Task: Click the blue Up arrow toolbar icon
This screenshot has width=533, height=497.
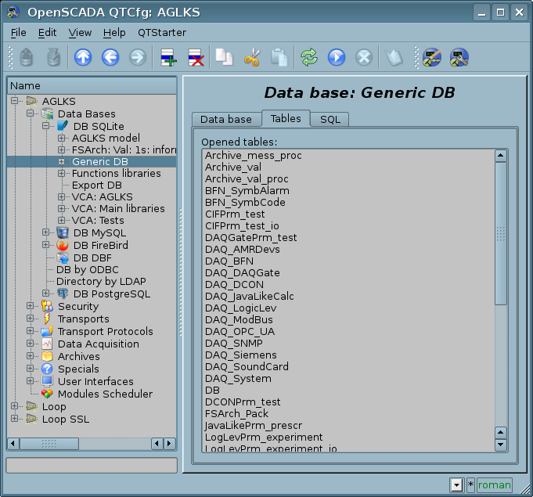Action: click(83, 57)
